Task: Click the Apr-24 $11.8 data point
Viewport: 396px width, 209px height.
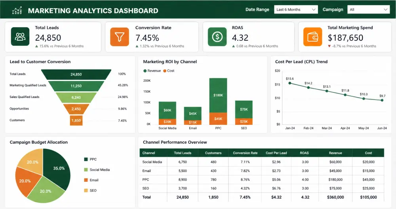Action: click(345, 95)
